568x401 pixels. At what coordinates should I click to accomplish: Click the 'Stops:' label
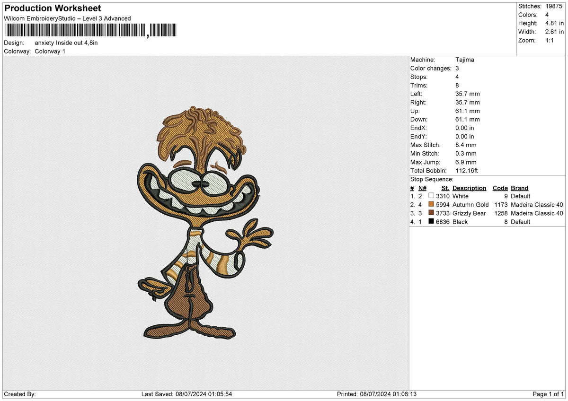[x=419, y=77]
